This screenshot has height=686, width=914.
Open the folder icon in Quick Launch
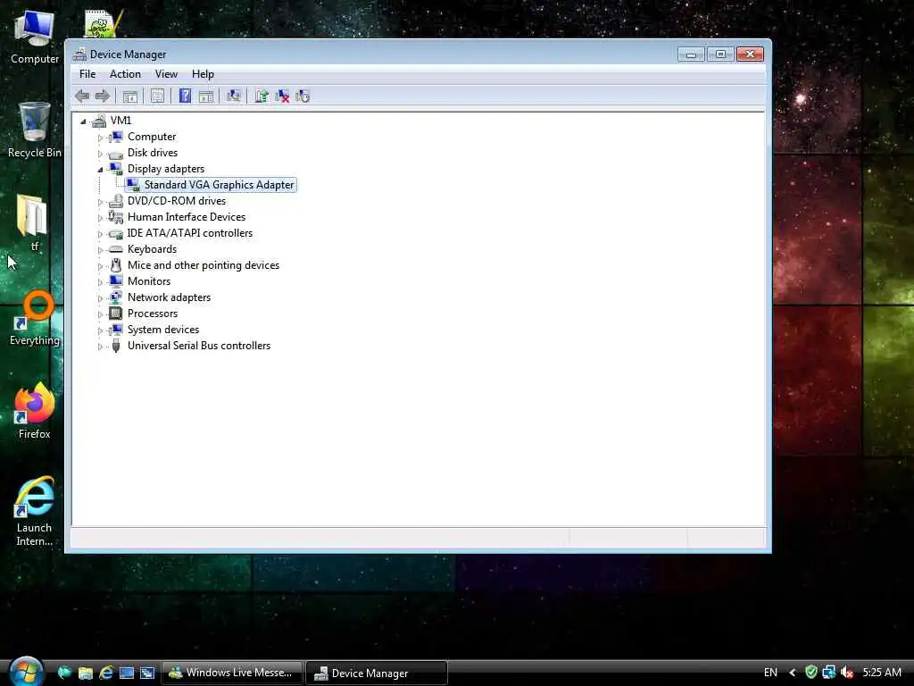click(x=86, y=673)
